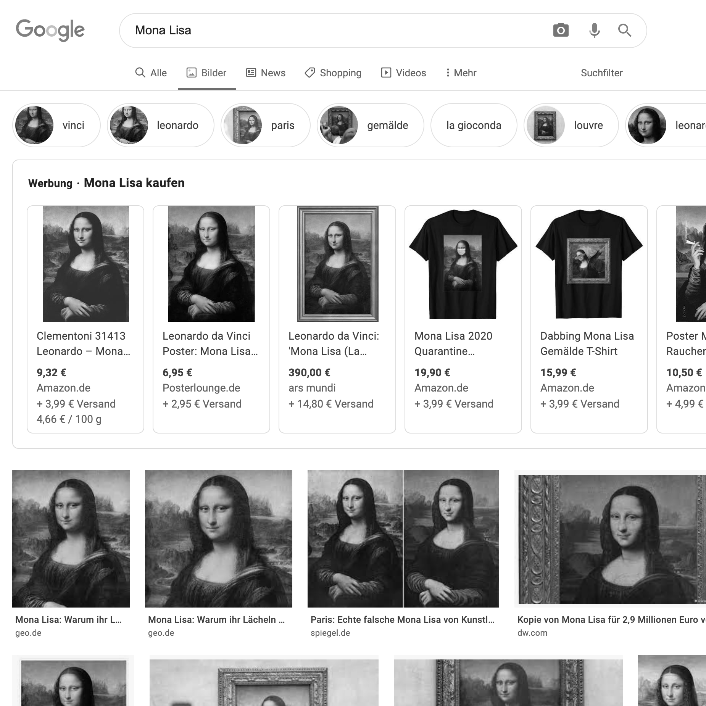Switch to the Videos tab

[x=403, y=73]
